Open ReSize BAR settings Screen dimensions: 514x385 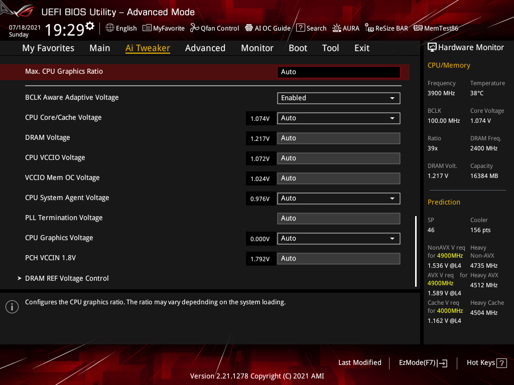[386, 28]
